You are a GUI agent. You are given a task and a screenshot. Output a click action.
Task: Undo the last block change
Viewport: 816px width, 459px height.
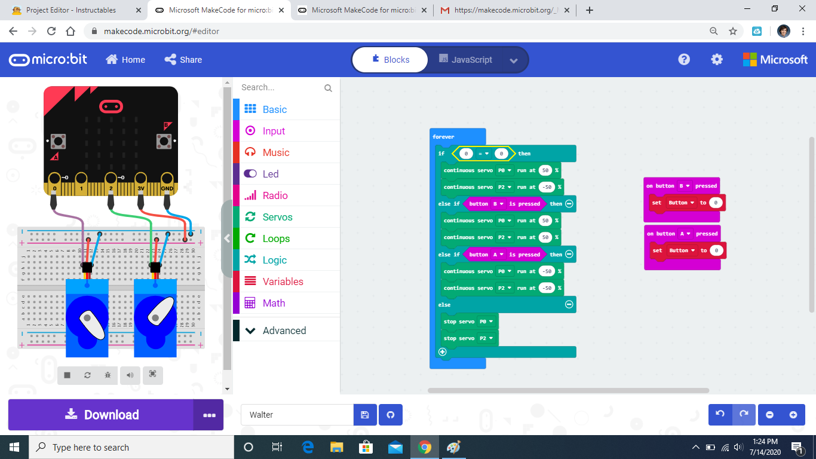720,415
